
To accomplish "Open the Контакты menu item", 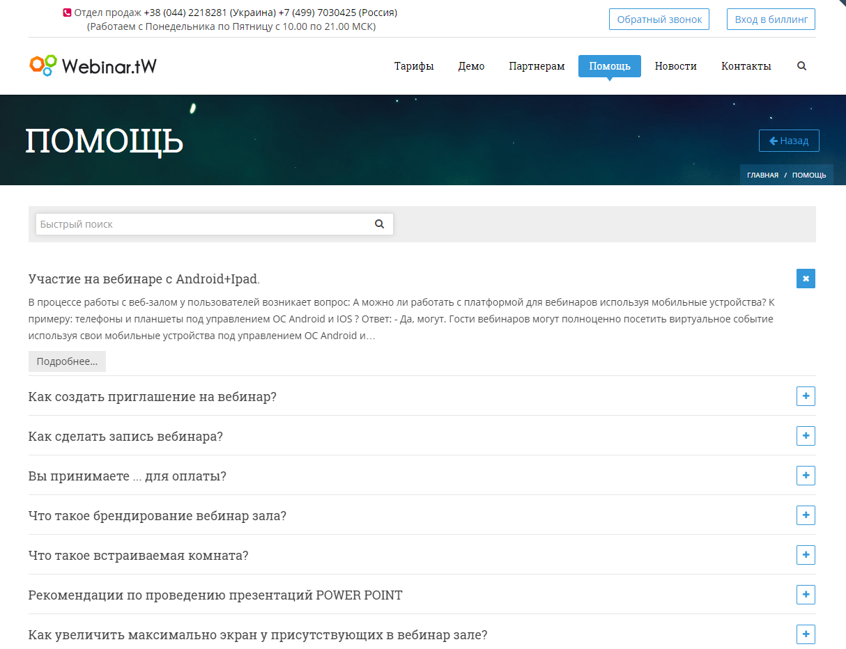I will click(x=746, y=66).
